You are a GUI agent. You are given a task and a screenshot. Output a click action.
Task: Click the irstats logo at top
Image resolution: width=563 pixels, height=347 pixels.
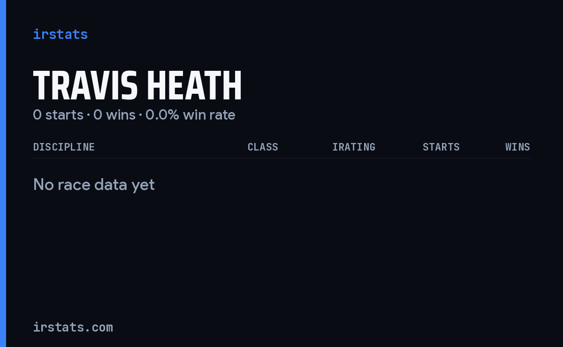click(x=60, y=34)
